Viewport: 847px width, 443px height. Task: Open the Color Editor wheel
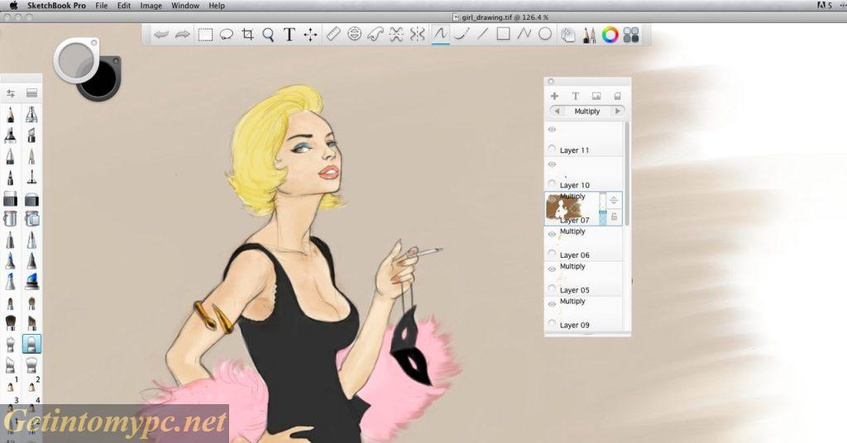tap(610, 35)
